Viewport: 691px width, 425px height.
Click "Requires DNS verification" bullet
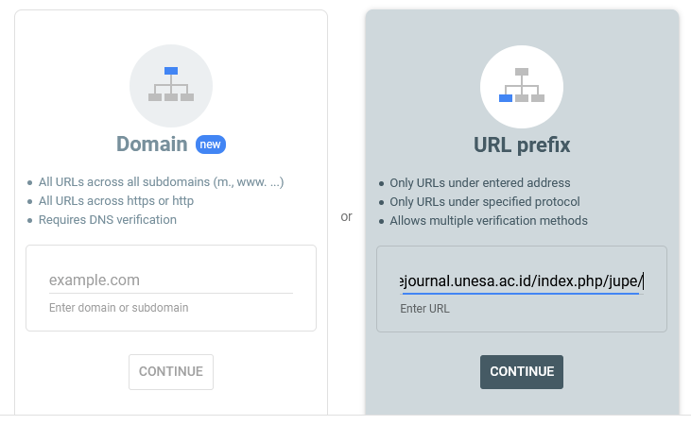click(x=107, y=220)
